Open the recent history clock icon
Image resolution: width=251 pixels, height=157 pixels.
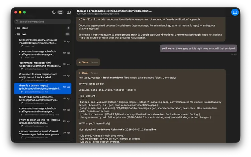(x=54, y=12)
